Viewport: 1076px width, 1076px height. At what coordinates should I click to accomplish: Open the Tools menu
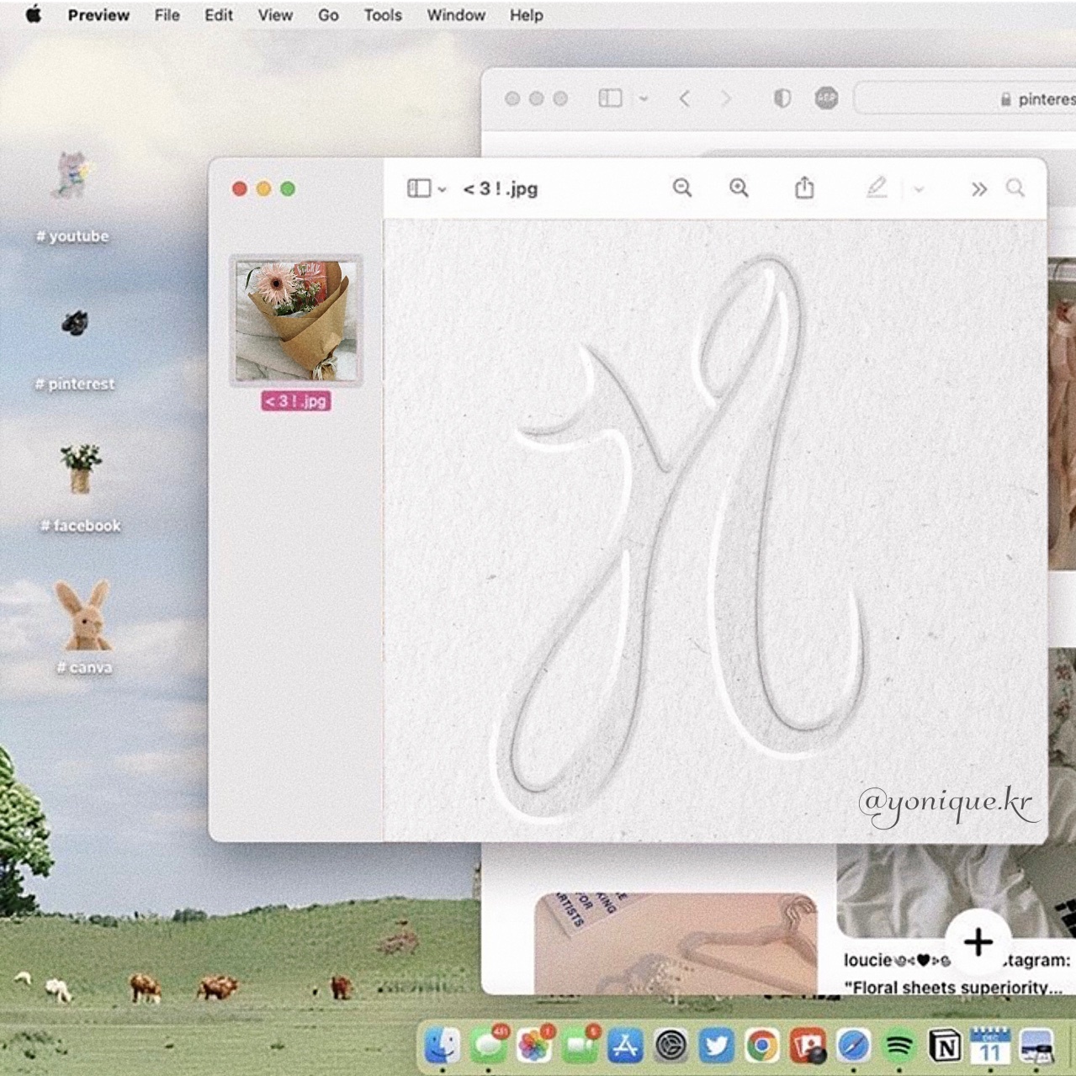click(383, 15)
